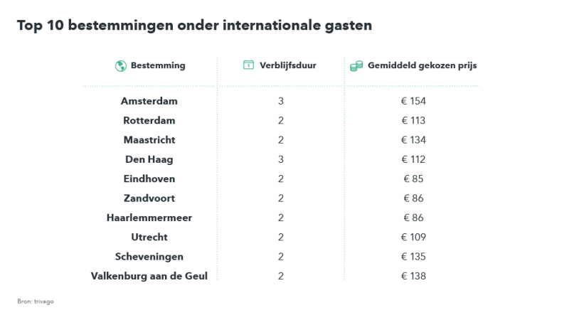This screenshot has width=569, height=320.
Task: Click the Haarlemmermeer destination name
Action: click(149, 218)
